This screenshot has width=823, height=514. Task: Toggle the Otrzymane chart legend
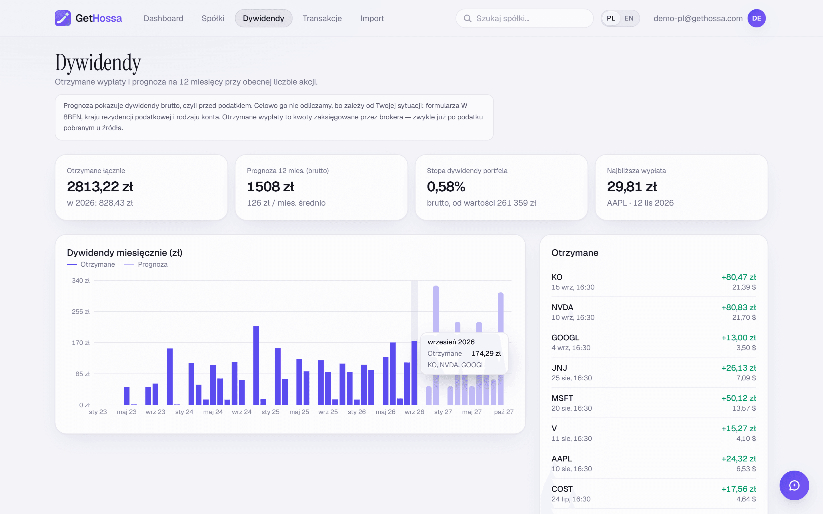91,264
